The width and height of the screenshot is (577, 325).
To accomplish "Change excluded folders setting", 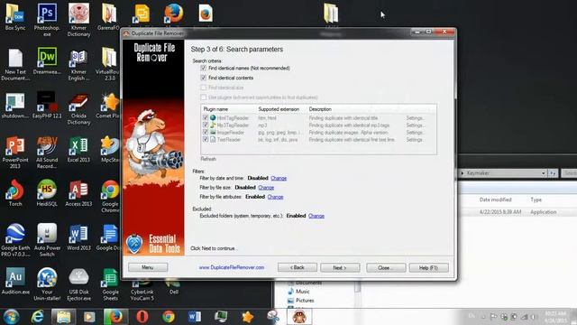I will (x=316, y=216).
